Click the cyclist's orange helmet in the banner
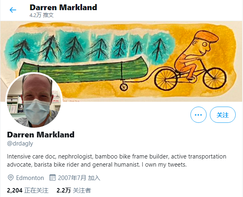 click(x=206, y=36)
